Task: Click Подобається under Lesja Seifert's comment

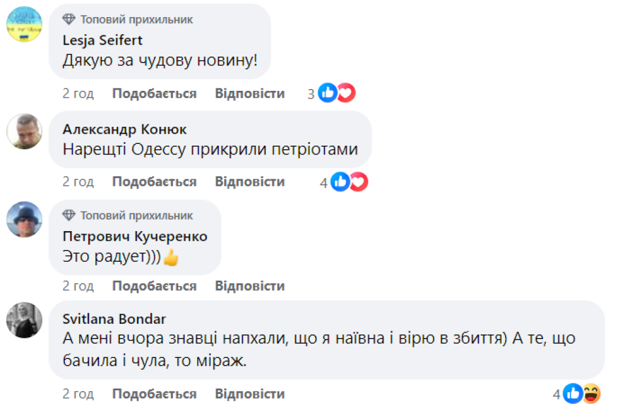Action: click(154, 93)
